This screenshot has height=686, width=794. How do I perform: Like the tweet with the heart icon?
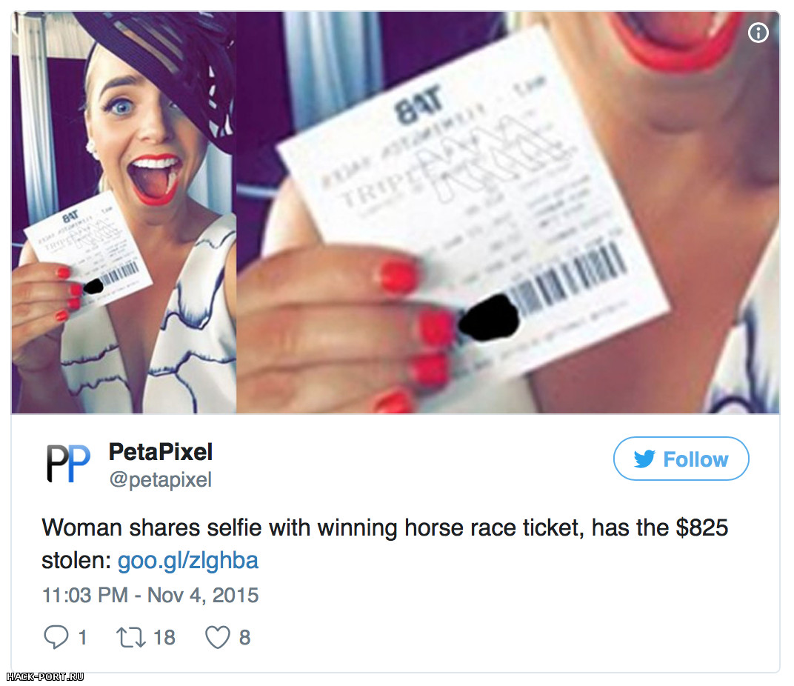tap(217, 637)
